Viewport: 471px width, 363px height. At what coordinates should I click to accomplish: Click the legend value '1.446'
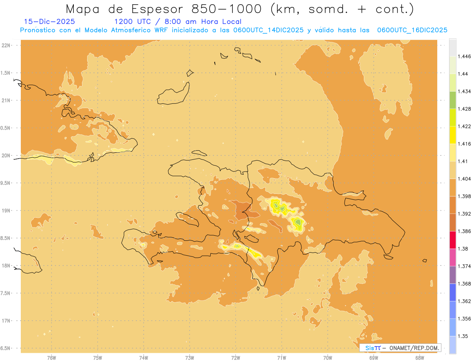pyautogui.click(x=464, y=56)
